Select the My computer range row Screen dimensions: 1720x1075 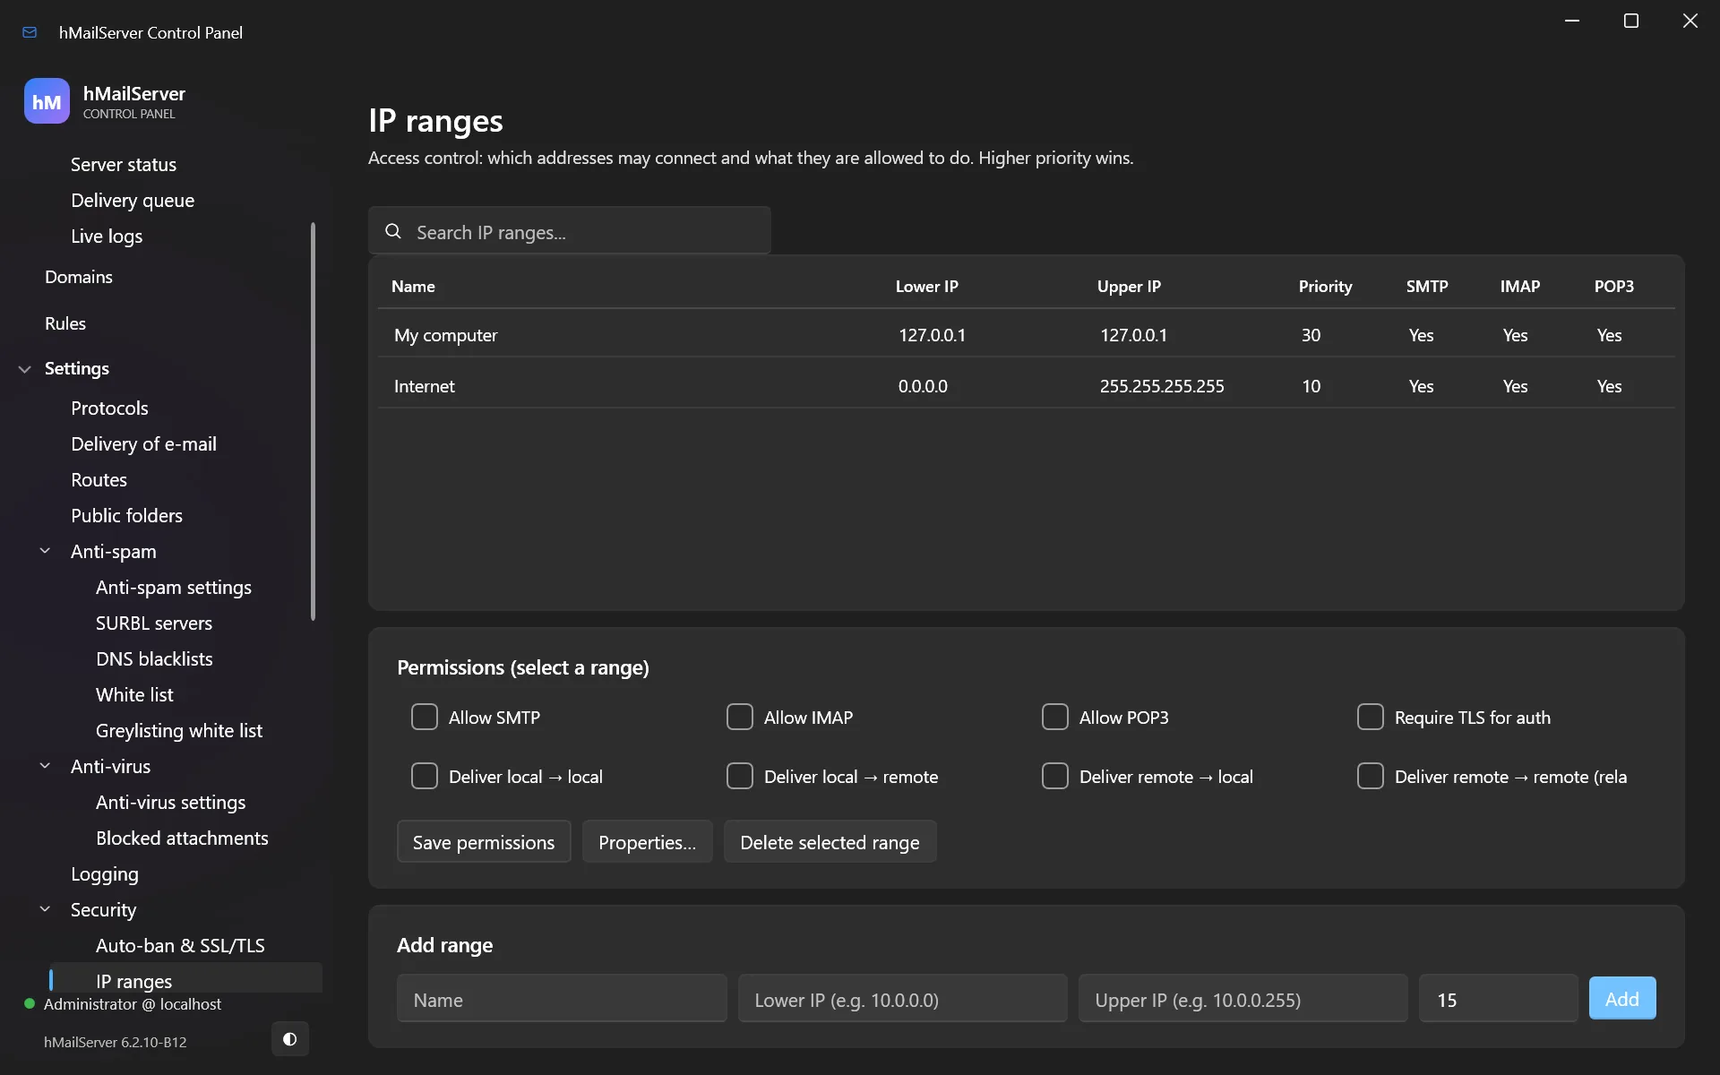point(1026,334)
